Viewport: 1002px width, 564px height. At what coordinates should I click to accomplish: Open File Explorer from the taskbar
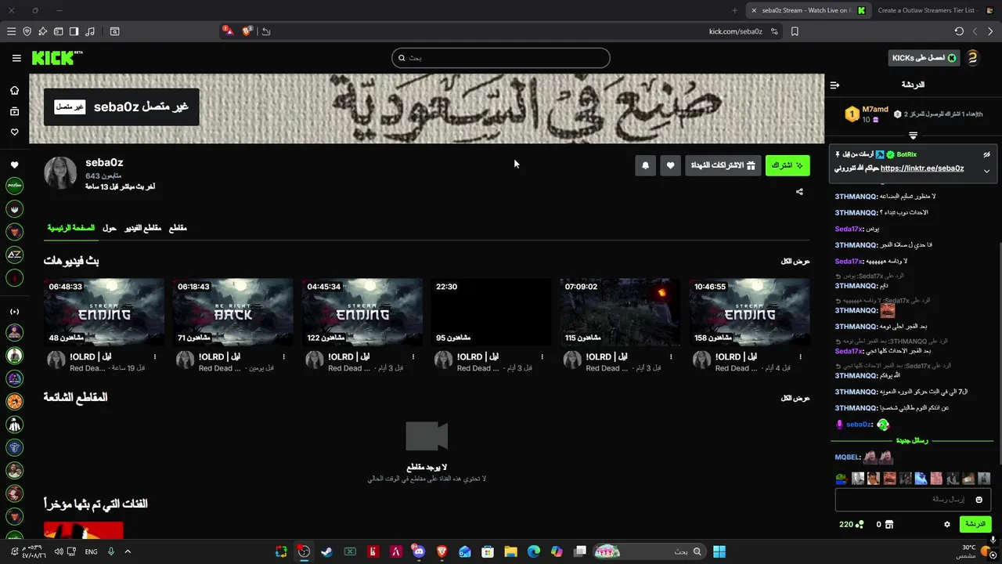click(x=510, y=551)
